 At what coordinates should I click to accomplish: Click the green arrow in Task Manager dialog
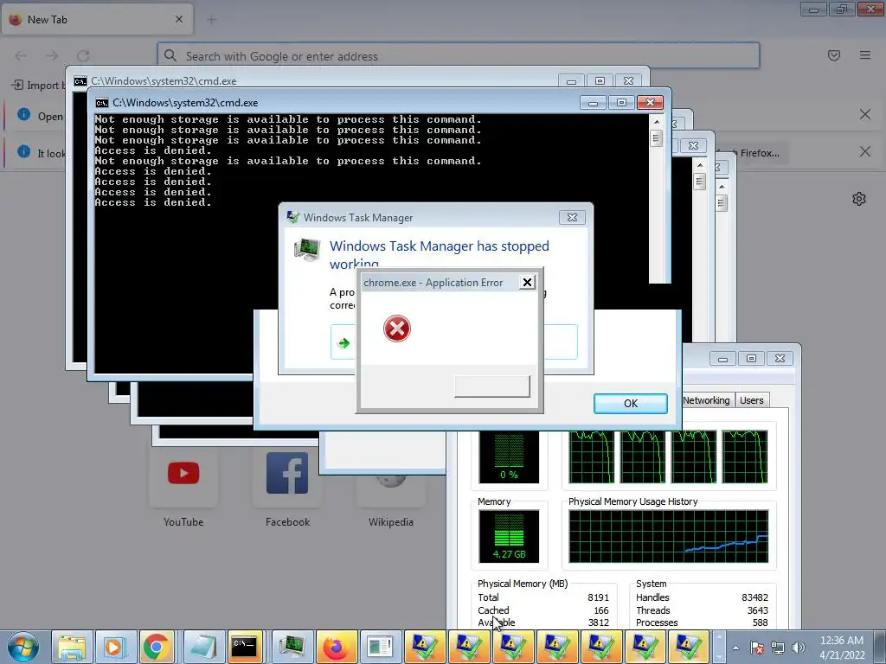[x=343, y=342]
